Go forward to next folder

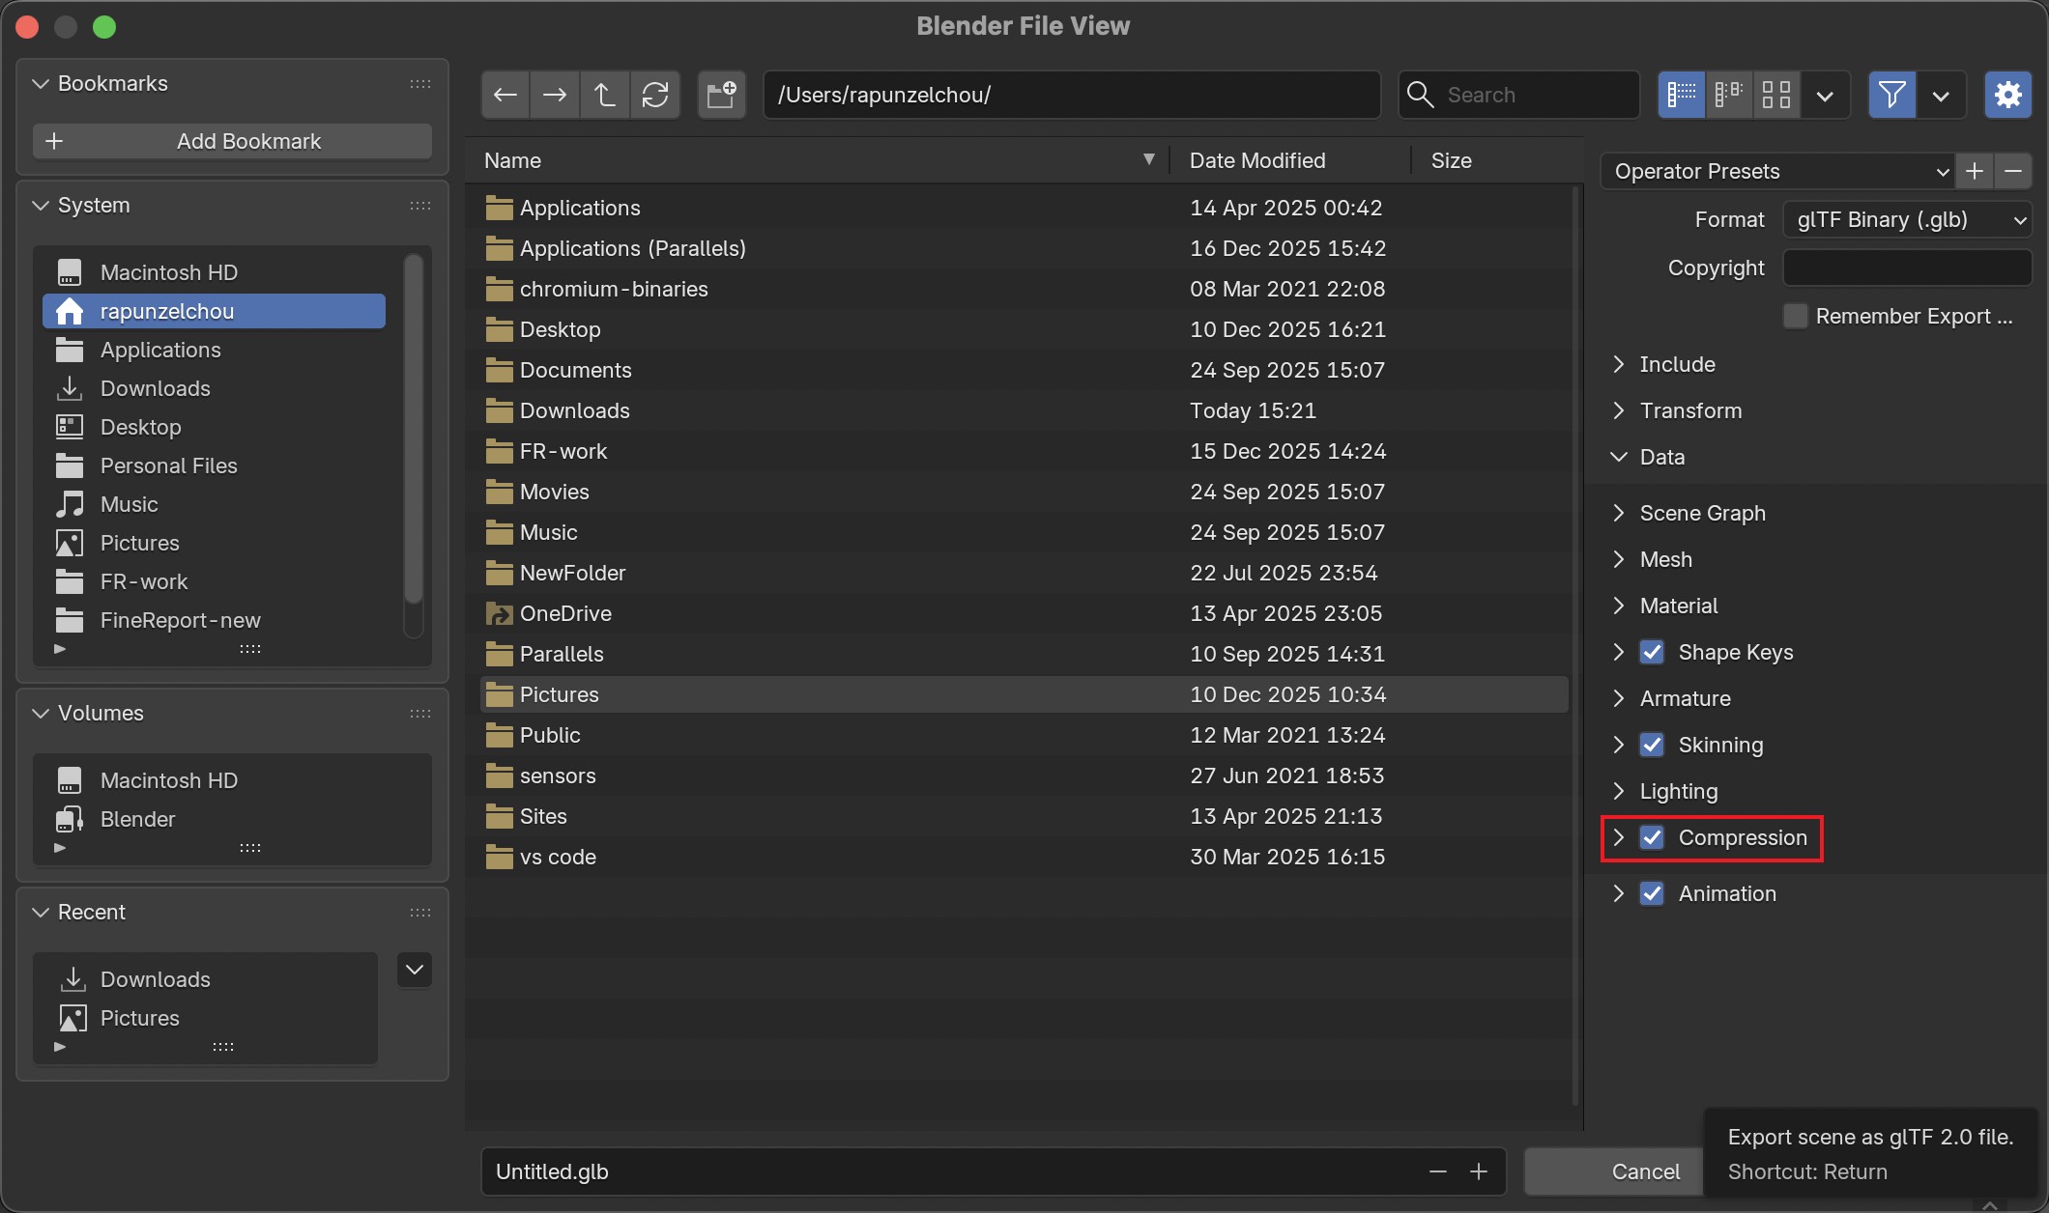coord(555,95)
